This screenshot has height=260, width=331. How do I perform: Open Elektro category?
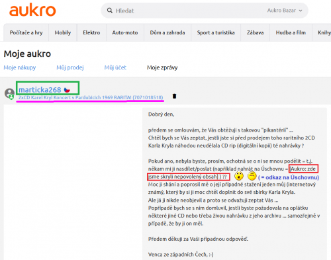pos(91,32)
